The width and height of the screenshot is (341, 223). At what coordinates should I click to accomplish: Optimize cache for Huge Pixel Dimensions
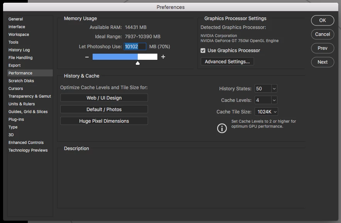coord(104,121)
